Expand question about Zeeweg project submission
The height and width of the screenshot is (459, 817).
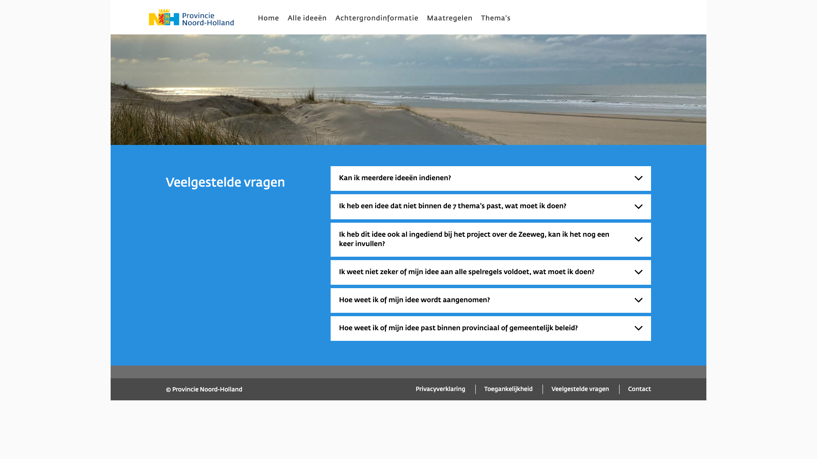point(474,239)
